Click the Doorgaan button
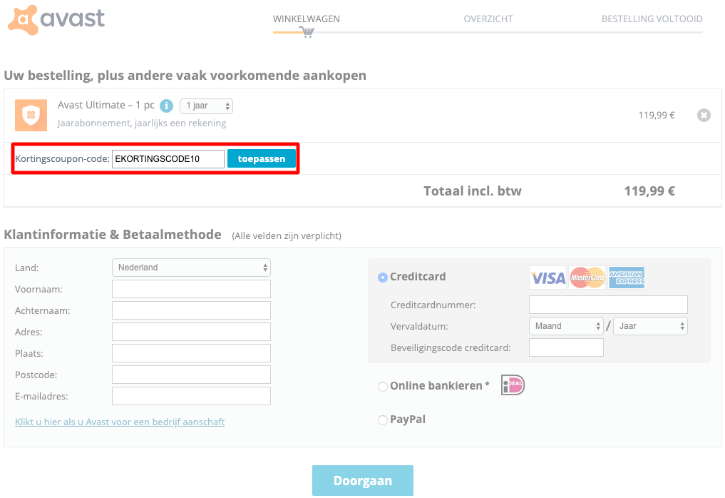This screenshot has width=725, height=498. [362, 480]
